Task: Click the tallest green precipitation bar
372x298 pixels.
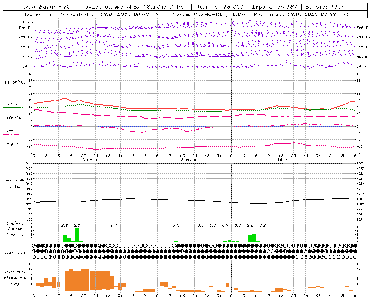Action: click(77, 235)
